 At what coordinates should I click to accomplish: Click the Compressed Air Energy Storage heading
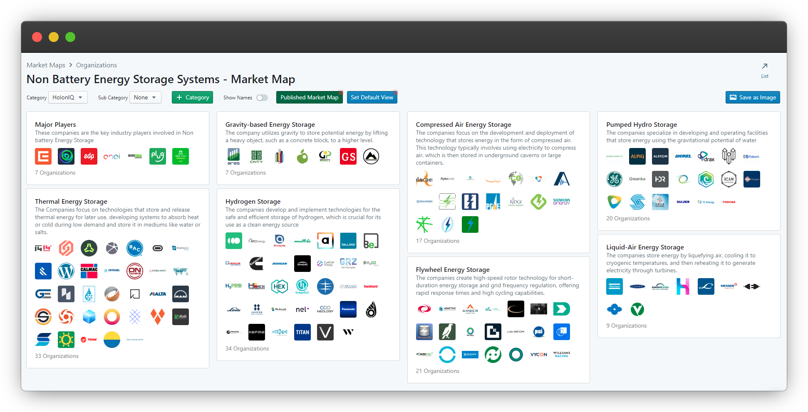click(463, 125)
